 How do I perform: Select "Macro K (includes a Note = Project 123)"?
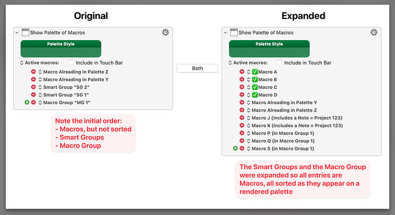point(297,125)
